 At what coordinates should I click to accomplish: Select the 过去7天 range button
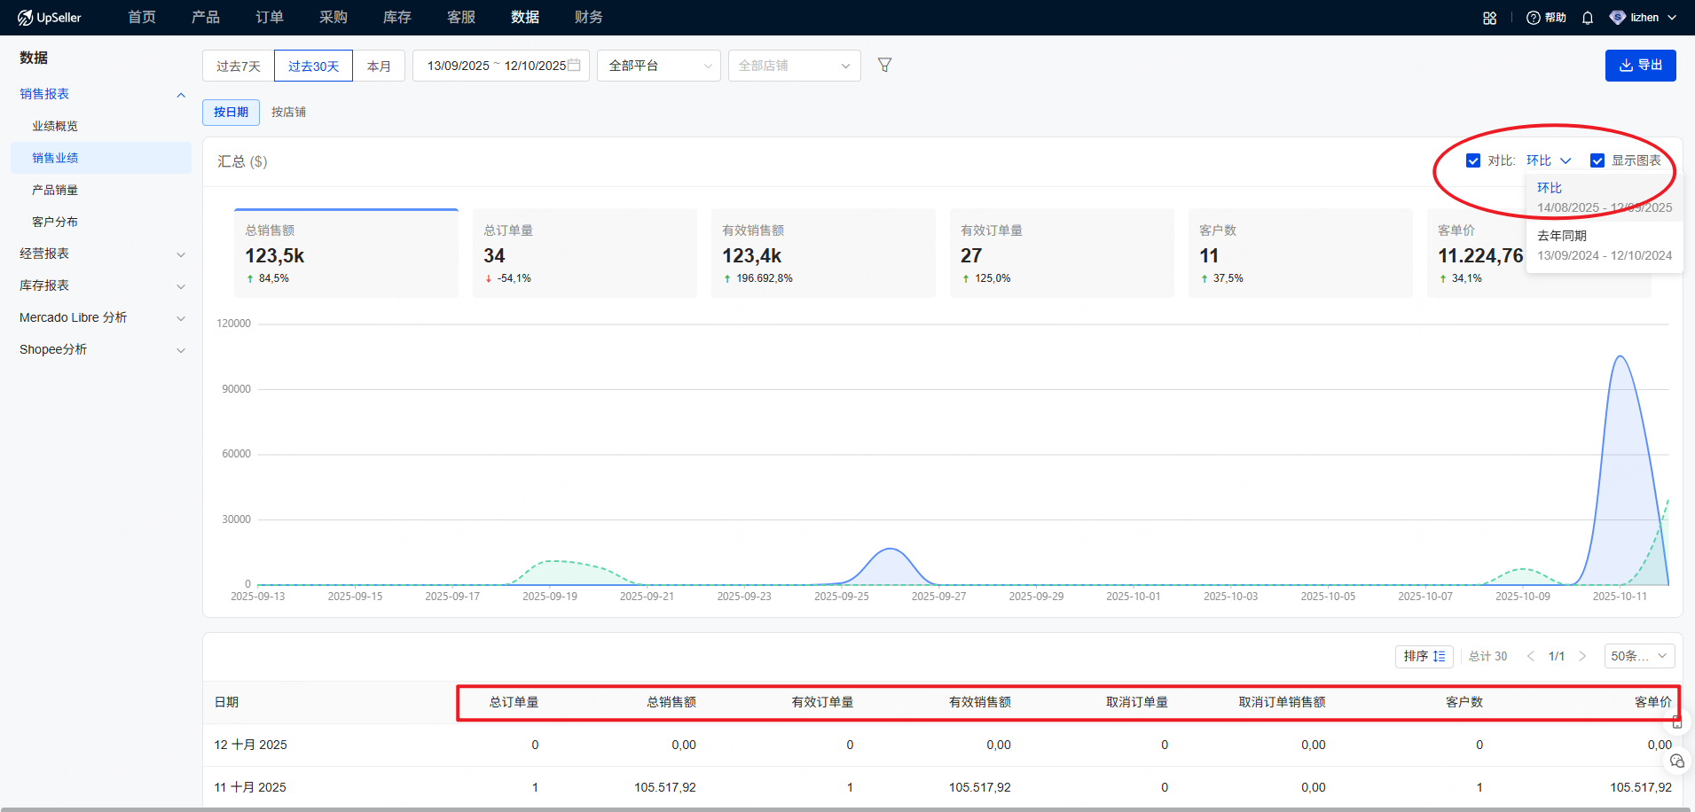click(239, 66)
